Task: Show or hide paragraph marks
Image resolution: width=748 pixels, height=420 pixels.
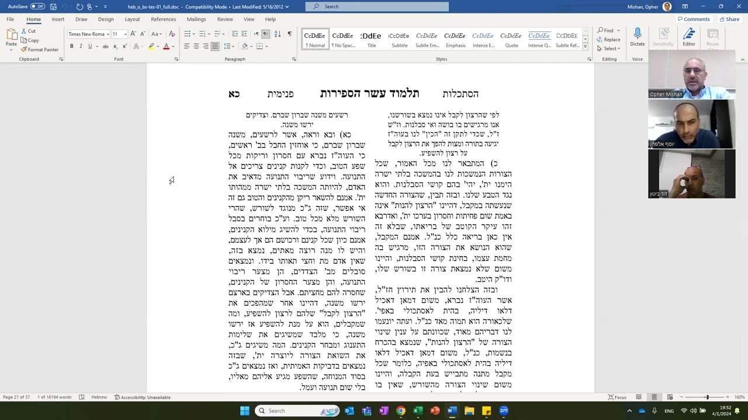Action: [289, 34]
